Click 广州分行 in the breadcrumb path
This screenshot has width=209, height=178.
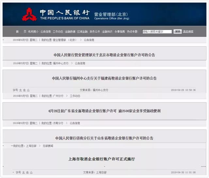pyautogui.click(x=58, y=96)
